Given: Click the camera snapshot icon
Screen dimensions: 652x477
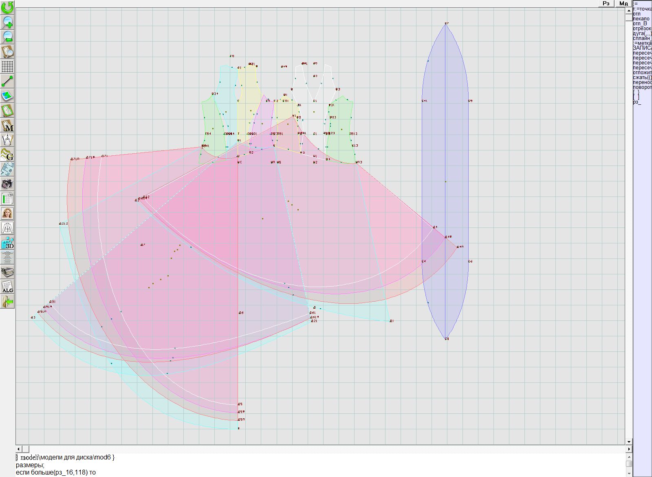Looking at the screenshot, I should click(x=7, y=184).
